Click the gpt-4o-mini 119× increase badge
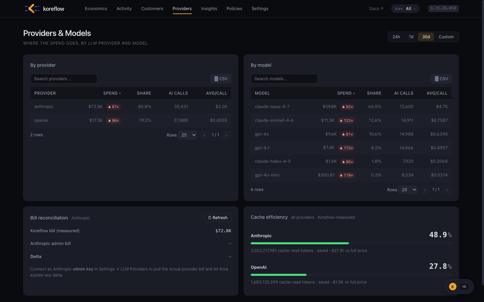 tap(347, 175)
